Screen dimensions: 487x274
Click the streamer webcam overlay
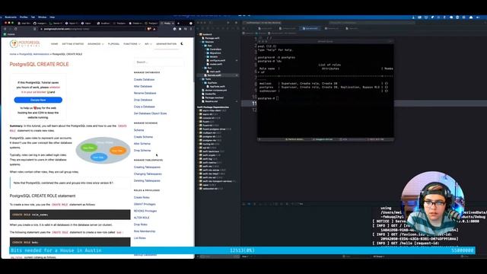(x=433, y=202)
